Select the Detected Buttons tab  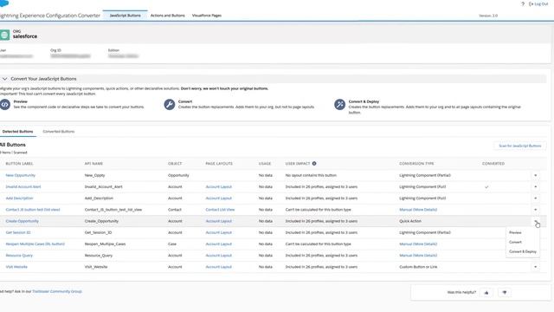coord(17,132)
